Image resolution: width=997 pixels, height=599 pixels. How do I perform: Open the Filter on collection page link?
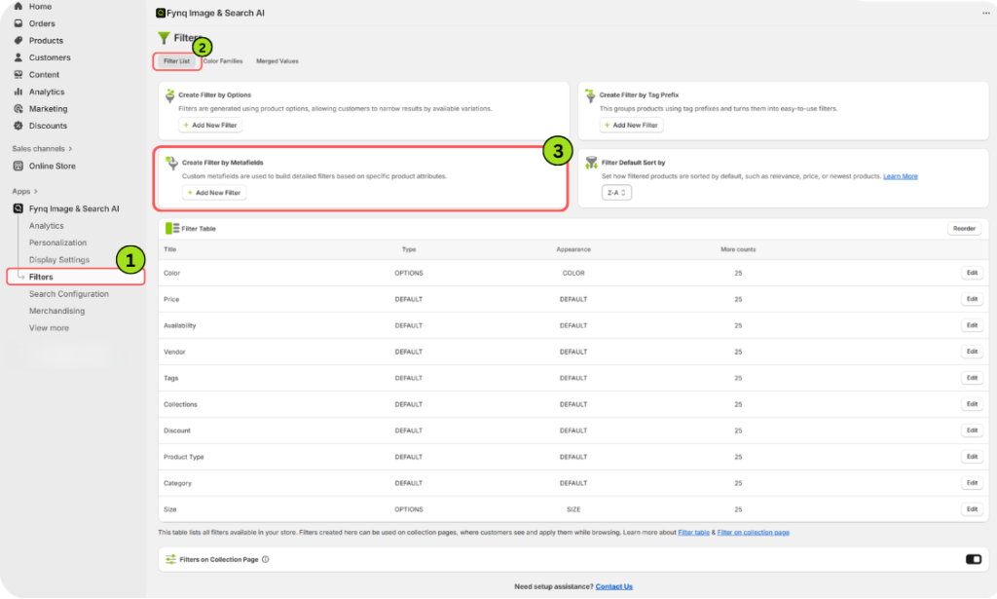click(754, 532)
